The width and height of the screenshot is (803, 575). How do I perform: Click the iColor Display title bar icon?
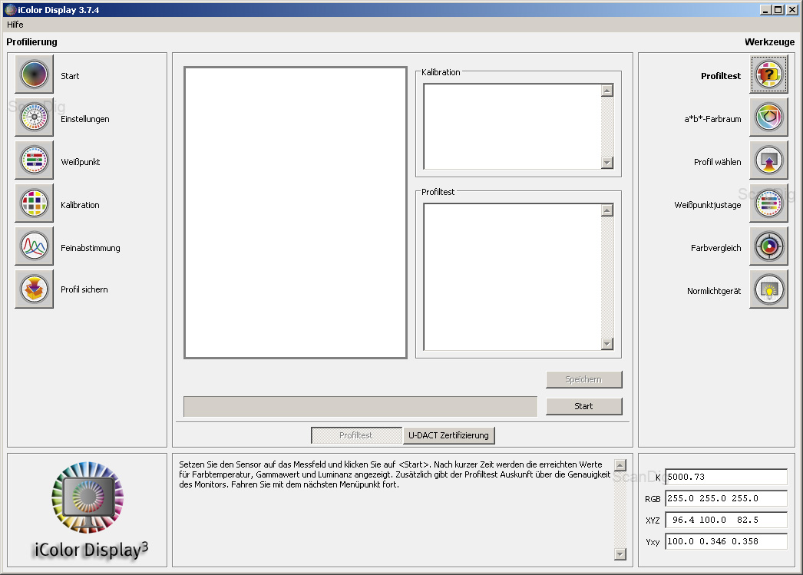pyautogui.click(x=10, y=9)
